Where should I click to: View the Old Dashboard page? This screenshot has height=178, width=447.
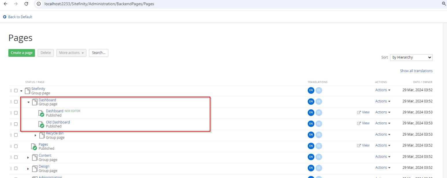[x=363, y=123]
